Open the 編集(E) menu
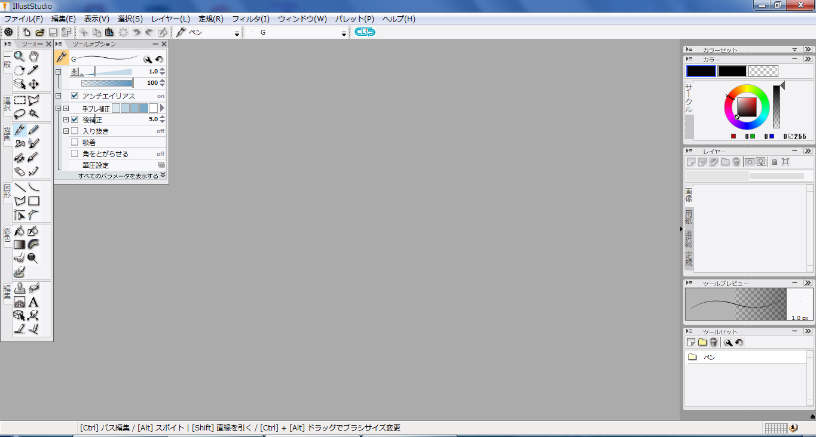 pos(63,19)
